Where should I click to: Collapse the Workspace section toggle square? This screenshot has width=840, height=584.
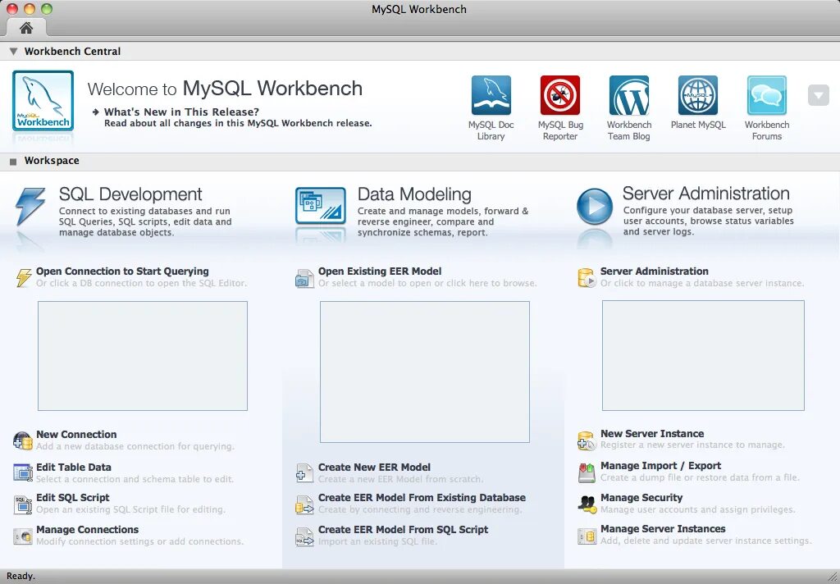(13, 162)
